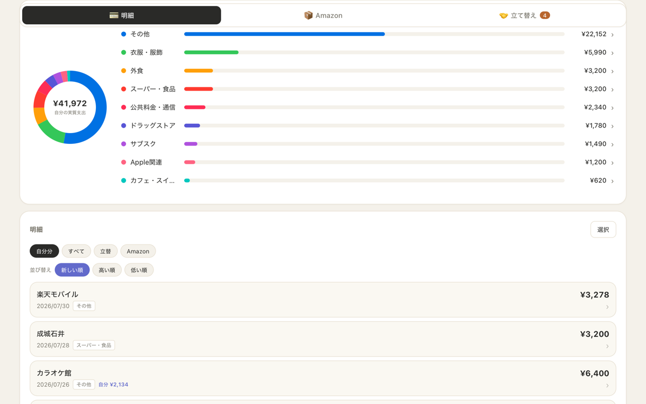Click the chevron on 成城石井 row
This screenshot has width=646, height=404.
[607, 346]
